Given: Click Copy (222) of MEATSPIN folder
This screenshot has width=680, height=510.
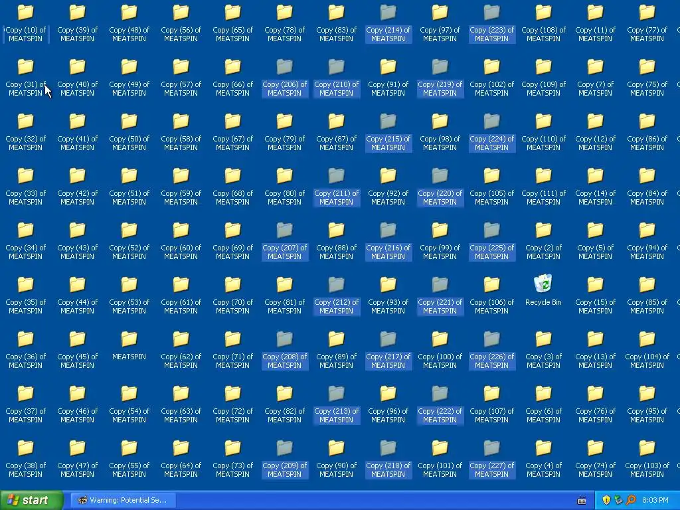Looking at the screenshot, I should tap(440, 404).
